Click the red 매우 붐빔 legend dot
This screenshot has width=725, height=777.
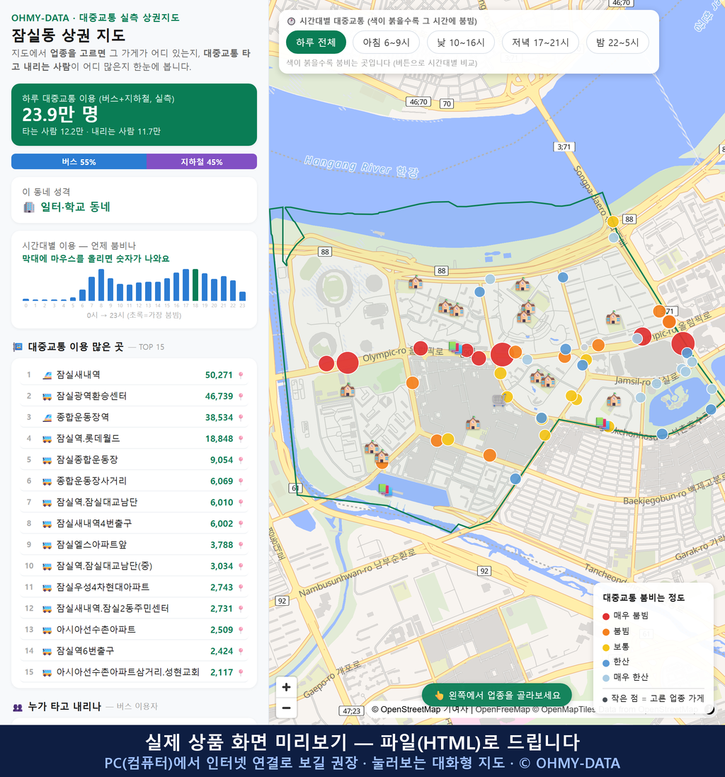click(x=605, y=616)
